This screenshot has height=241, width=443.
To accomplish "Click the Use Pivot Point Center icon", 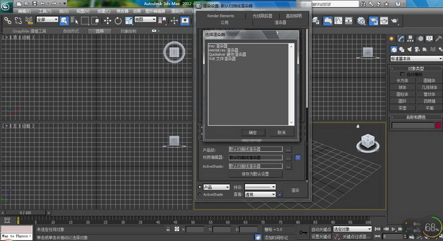I will 162,21.
